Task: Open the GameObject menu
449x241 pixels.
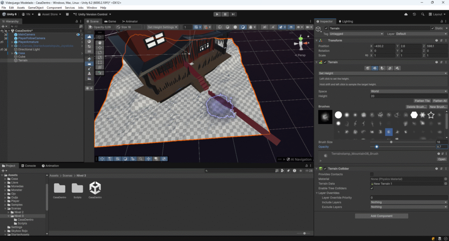Action: tap(36, 8)
